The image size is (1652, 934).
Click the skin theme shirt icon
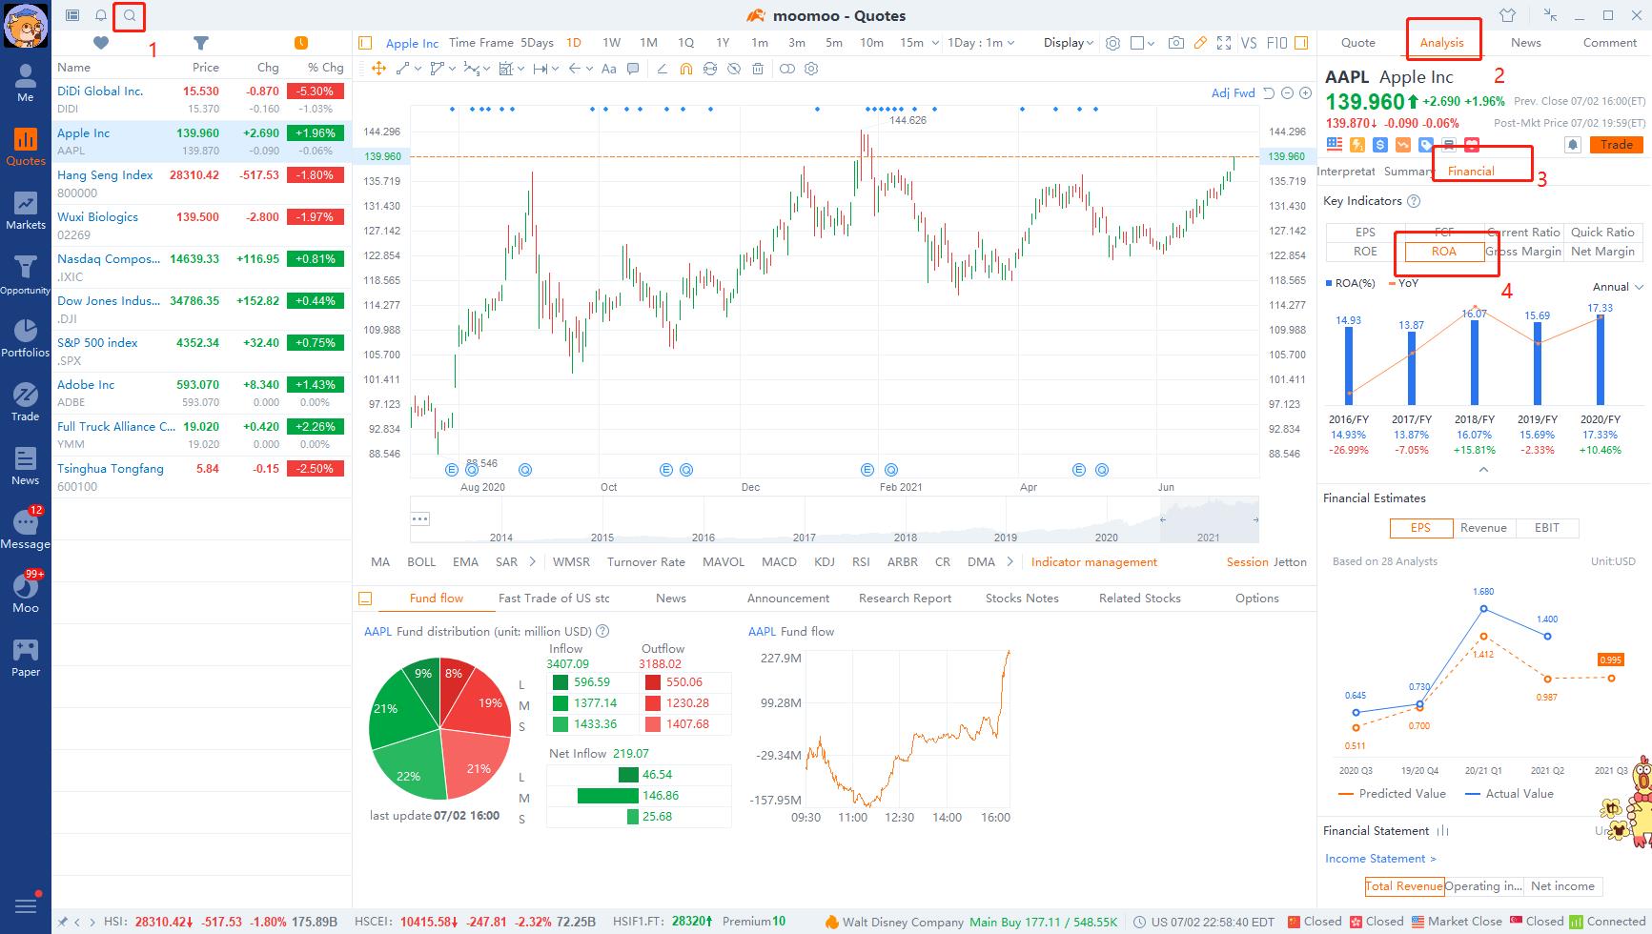(x=1507, y=15)
